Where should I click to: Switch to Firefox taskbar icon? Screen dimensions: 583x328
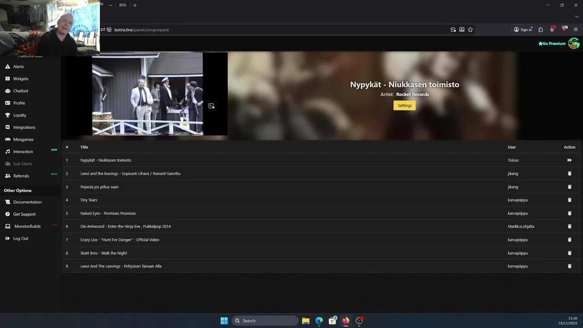346,321
